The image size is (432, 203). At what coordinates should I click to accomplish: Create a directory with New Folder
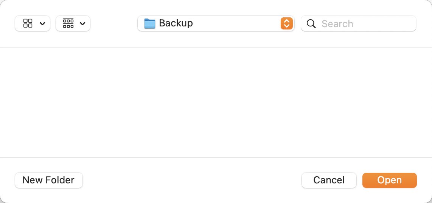point(49,180)
